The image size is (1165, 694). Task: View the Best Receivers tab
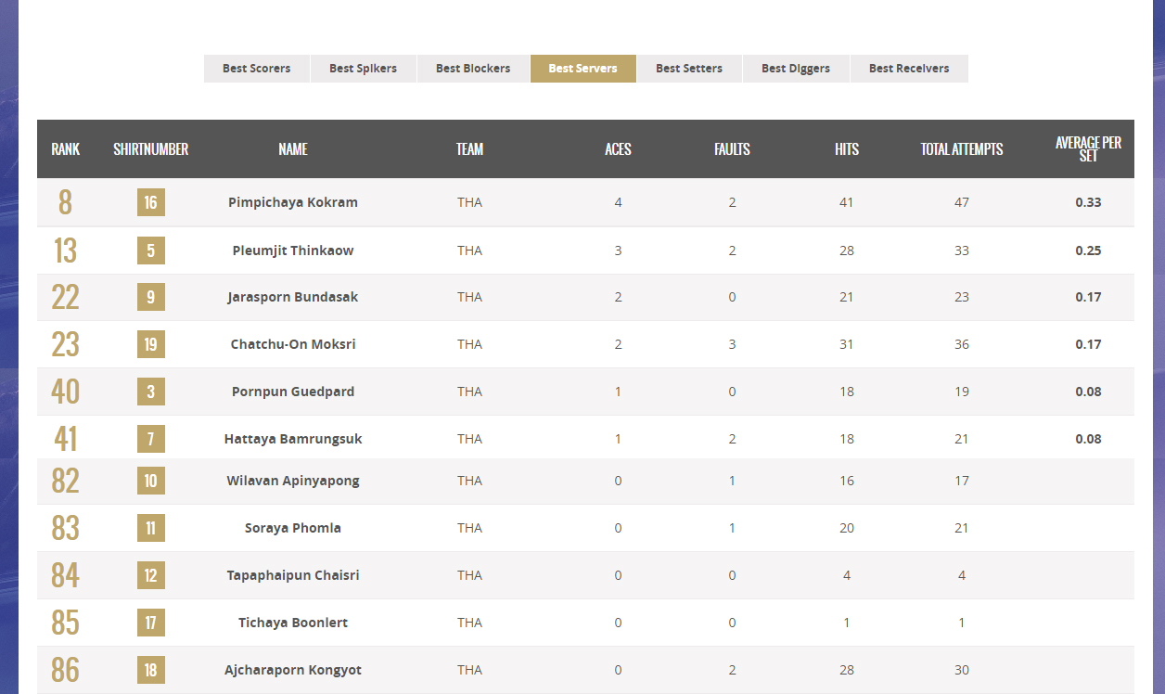pos(909,69)
